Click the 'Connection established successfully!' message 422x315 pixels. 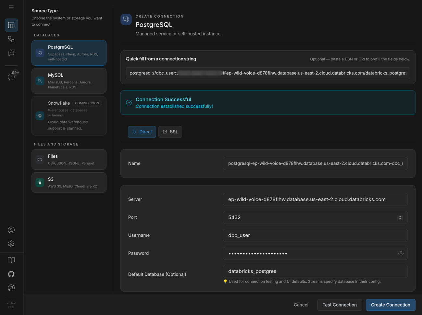pos(174,106)
